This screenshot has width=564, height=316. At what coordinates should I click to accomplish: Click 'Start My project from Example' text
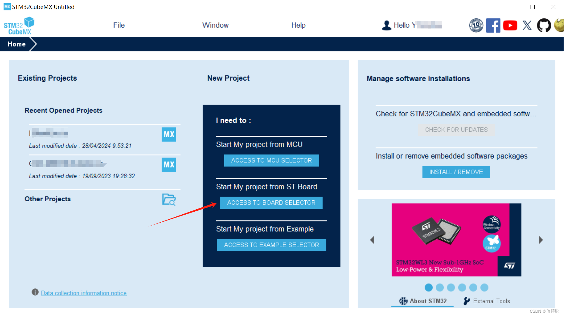click(x=265, y=229)
